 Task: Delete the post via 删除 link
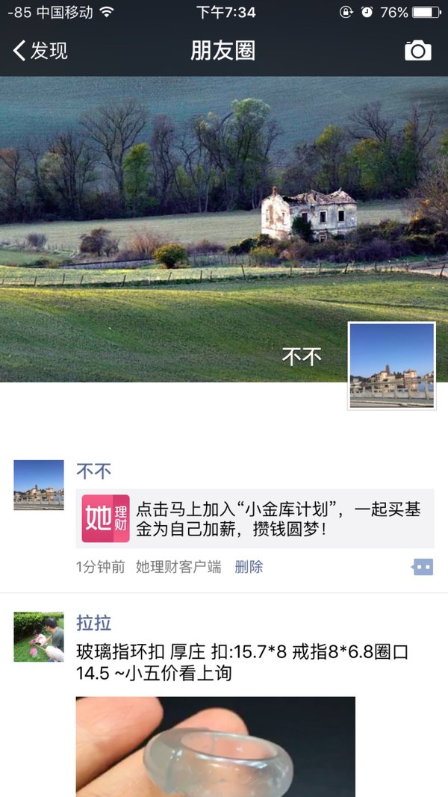[249, 567]
